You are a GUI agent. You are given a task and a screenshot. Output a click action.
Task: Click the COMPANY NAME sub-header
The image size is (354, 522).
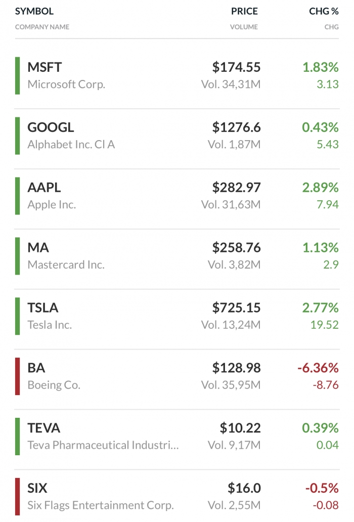42,27
